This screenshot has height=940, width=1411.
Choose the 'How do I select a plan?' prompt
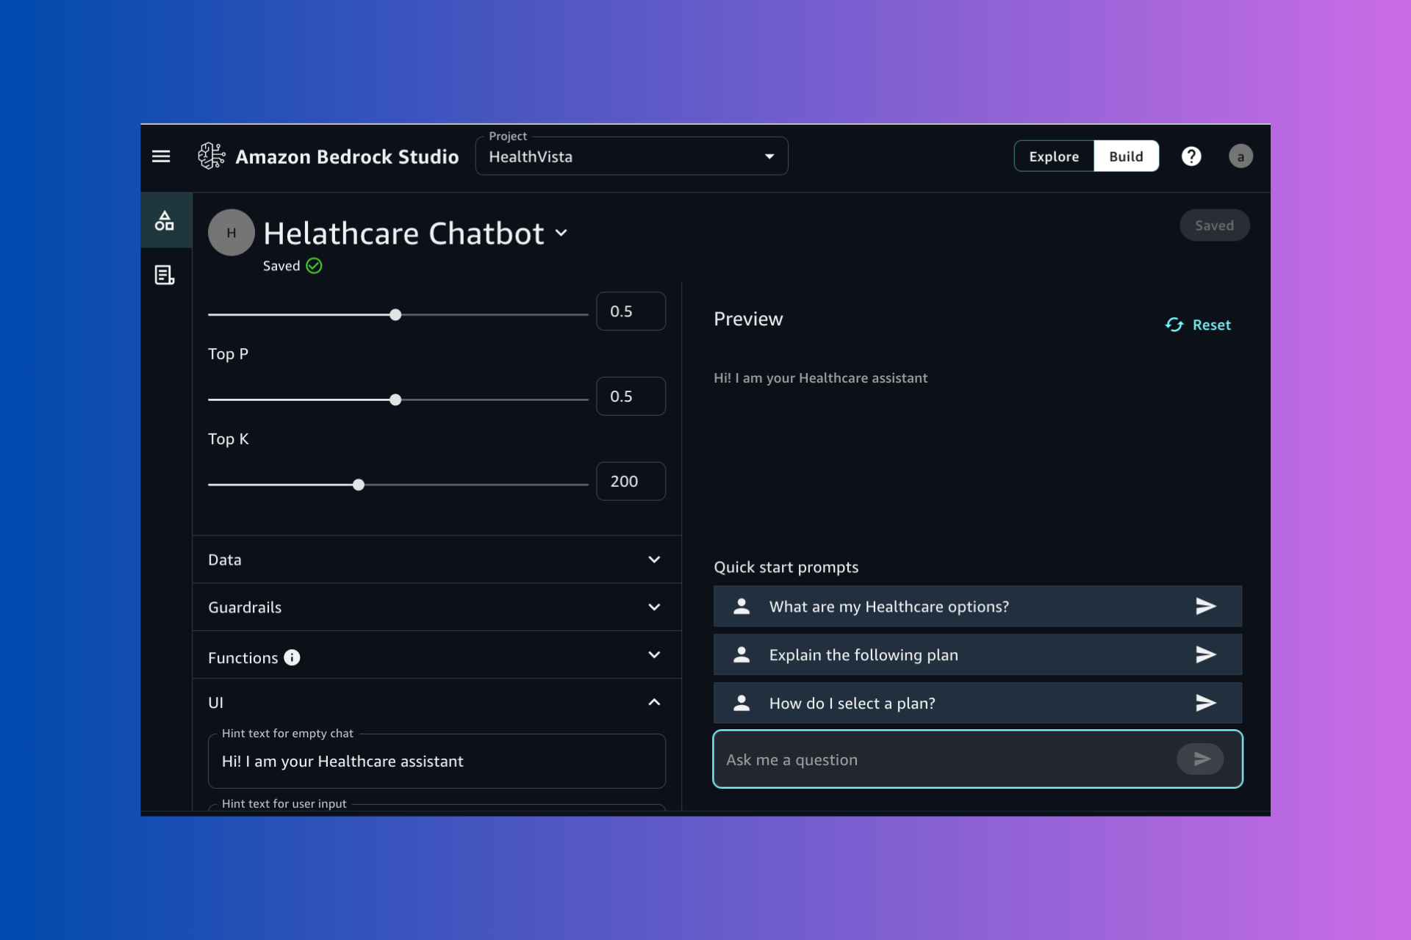point(977,703)
